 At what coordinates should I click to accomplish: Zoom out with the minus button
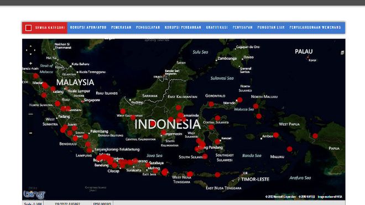pos(30,133)
